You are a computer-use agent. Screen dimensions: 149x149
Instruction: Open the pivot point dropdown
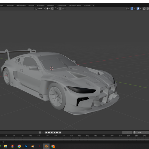48,9
